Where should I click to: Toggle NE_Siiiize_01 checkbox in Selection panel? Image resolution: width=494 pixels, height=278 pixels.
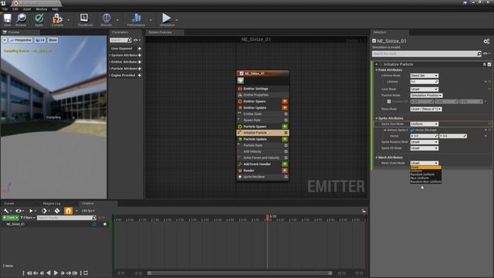coord(374,41)
